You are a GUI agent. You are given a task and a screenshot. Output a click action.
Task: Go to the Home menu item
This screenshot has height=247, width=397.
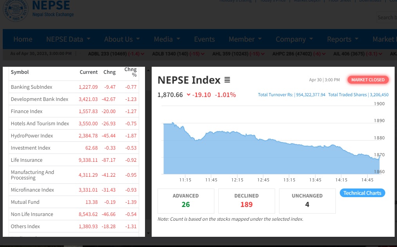23,39
